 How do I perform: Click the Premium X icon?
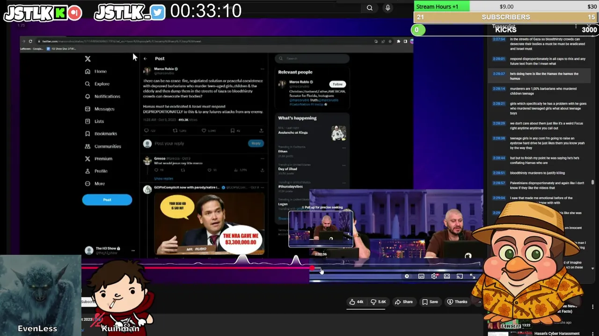[88, 159]
